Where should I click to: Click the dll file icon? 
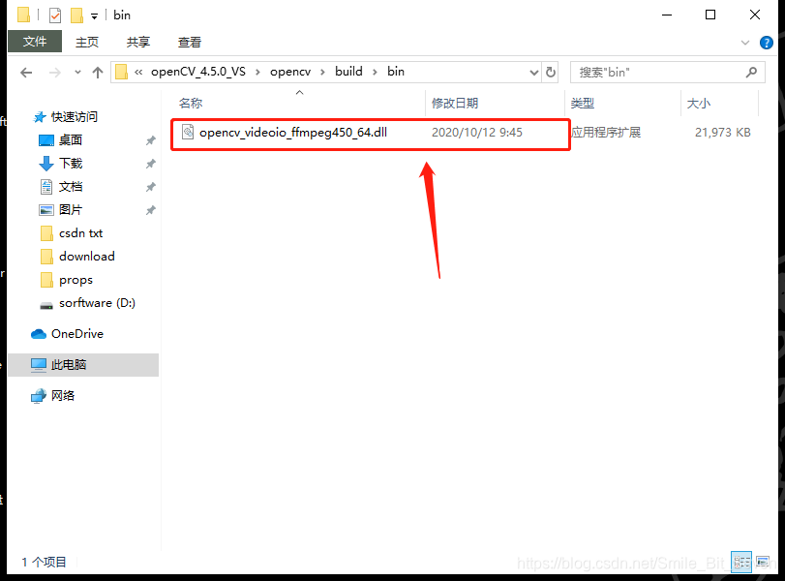pos(188,132)
